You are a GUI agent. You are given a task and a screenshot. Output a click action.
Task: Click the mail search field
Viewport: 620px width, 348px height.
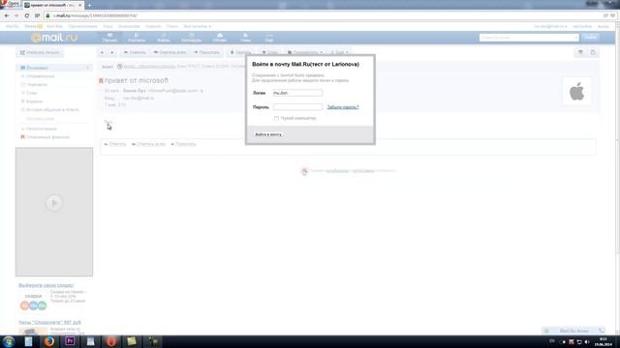[529, 38]
